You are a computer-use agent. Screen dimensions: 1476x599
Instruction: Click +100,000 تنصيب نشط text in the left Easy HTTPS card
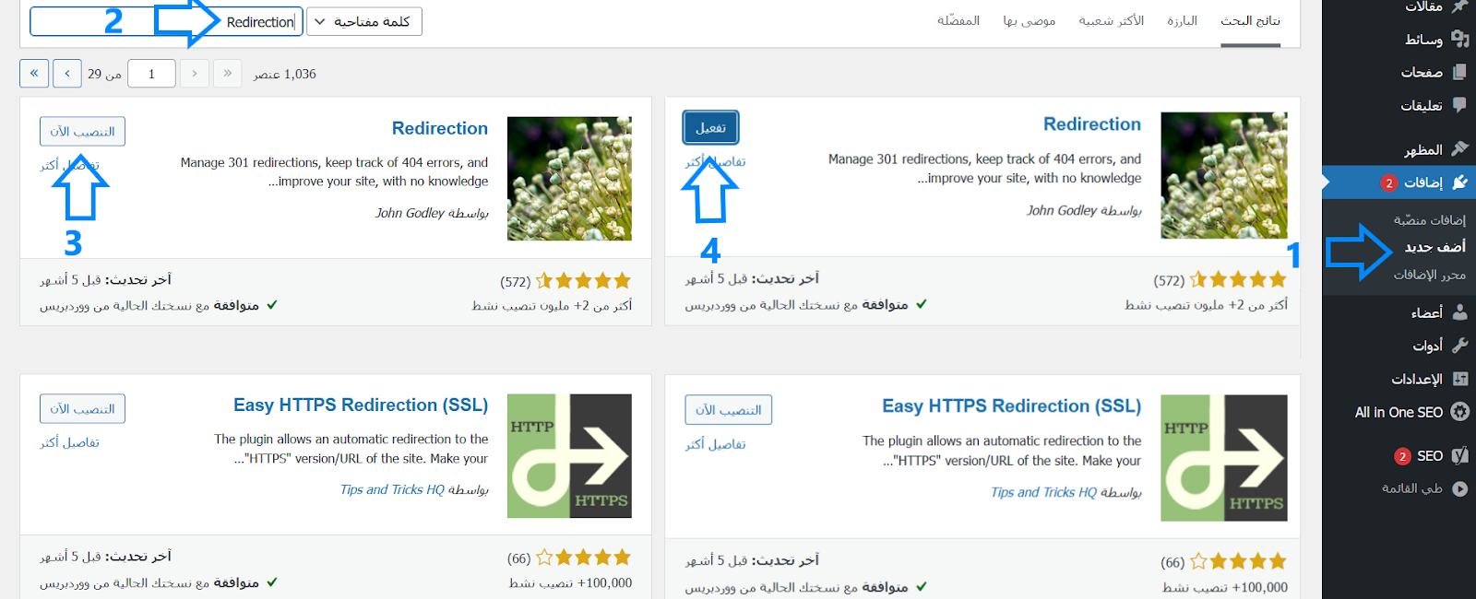coord(570,582)
